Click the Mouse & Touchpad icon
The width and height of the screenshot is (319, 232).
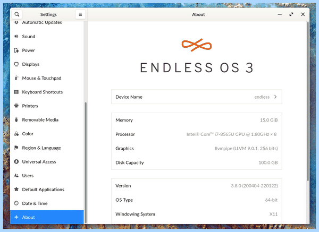16,78
